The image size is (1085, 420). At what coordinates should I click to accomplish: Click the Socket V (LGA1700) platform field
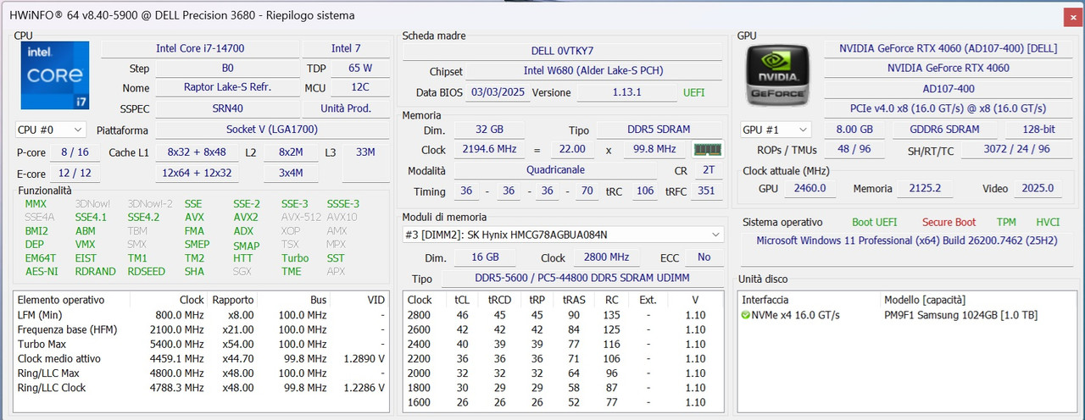[272, 130]
